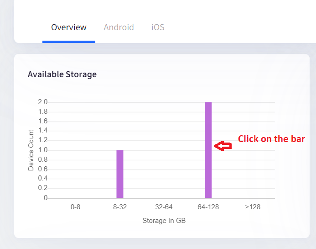Click the tall purple 64-128 bar
This screenshot has width=316, height=249.
click(x=208, y=150)
